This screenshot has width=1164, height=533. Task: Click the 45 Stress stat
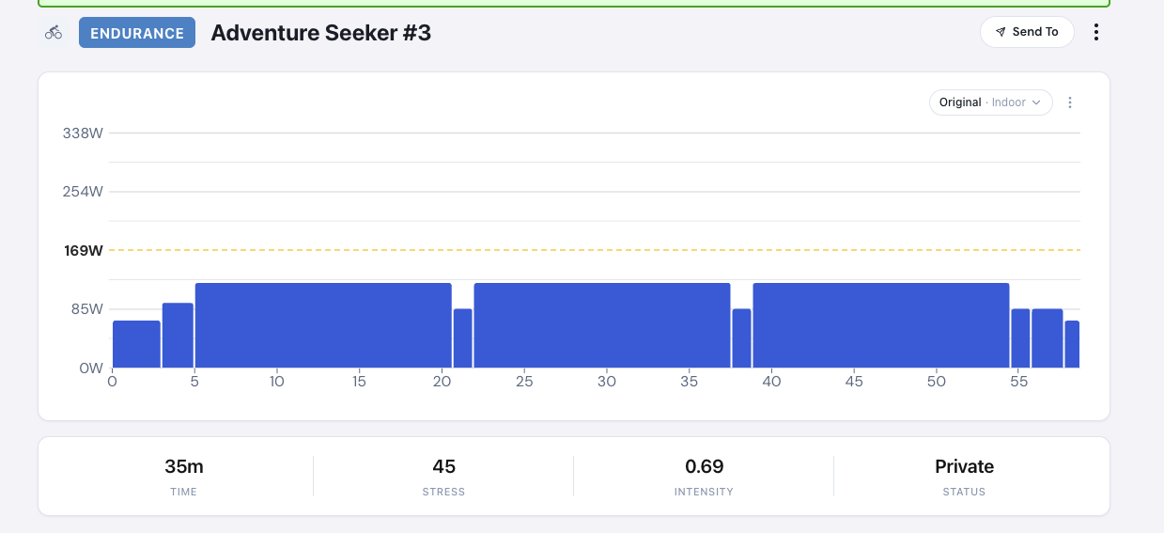[x=443, y=467]
